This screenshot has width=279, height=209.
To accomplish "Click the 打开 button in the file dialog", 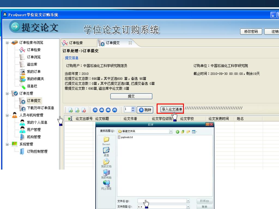I will pyautogui.click(x=204, y=201).
